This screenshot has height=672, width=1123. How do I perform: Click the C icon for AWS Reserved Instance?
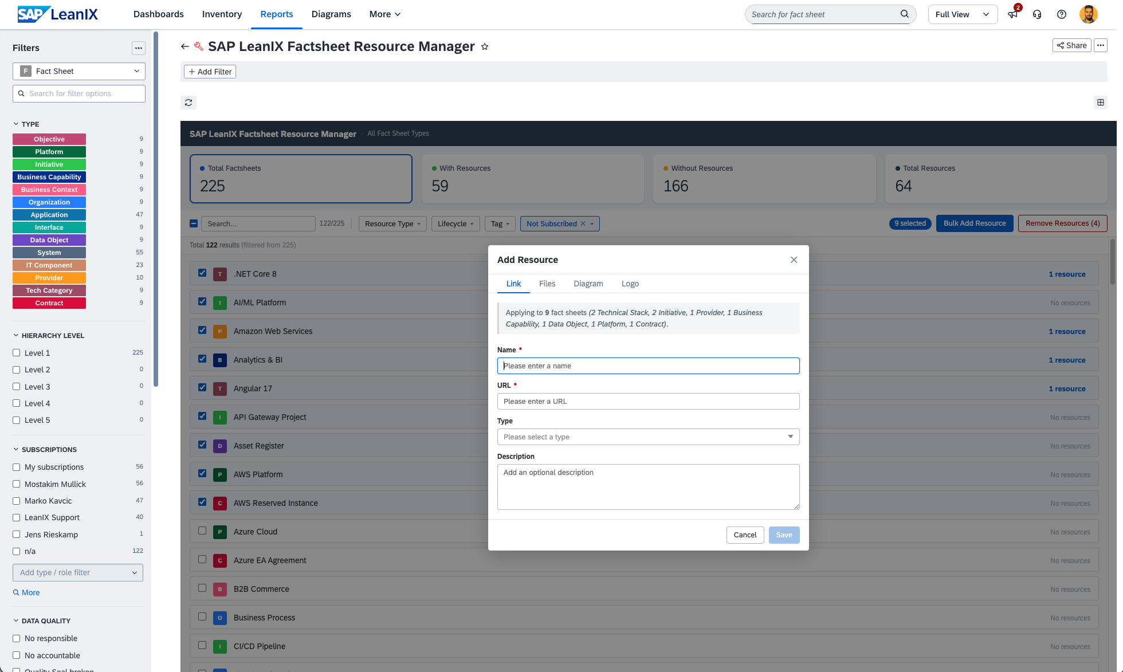click(x=220, y=503)
